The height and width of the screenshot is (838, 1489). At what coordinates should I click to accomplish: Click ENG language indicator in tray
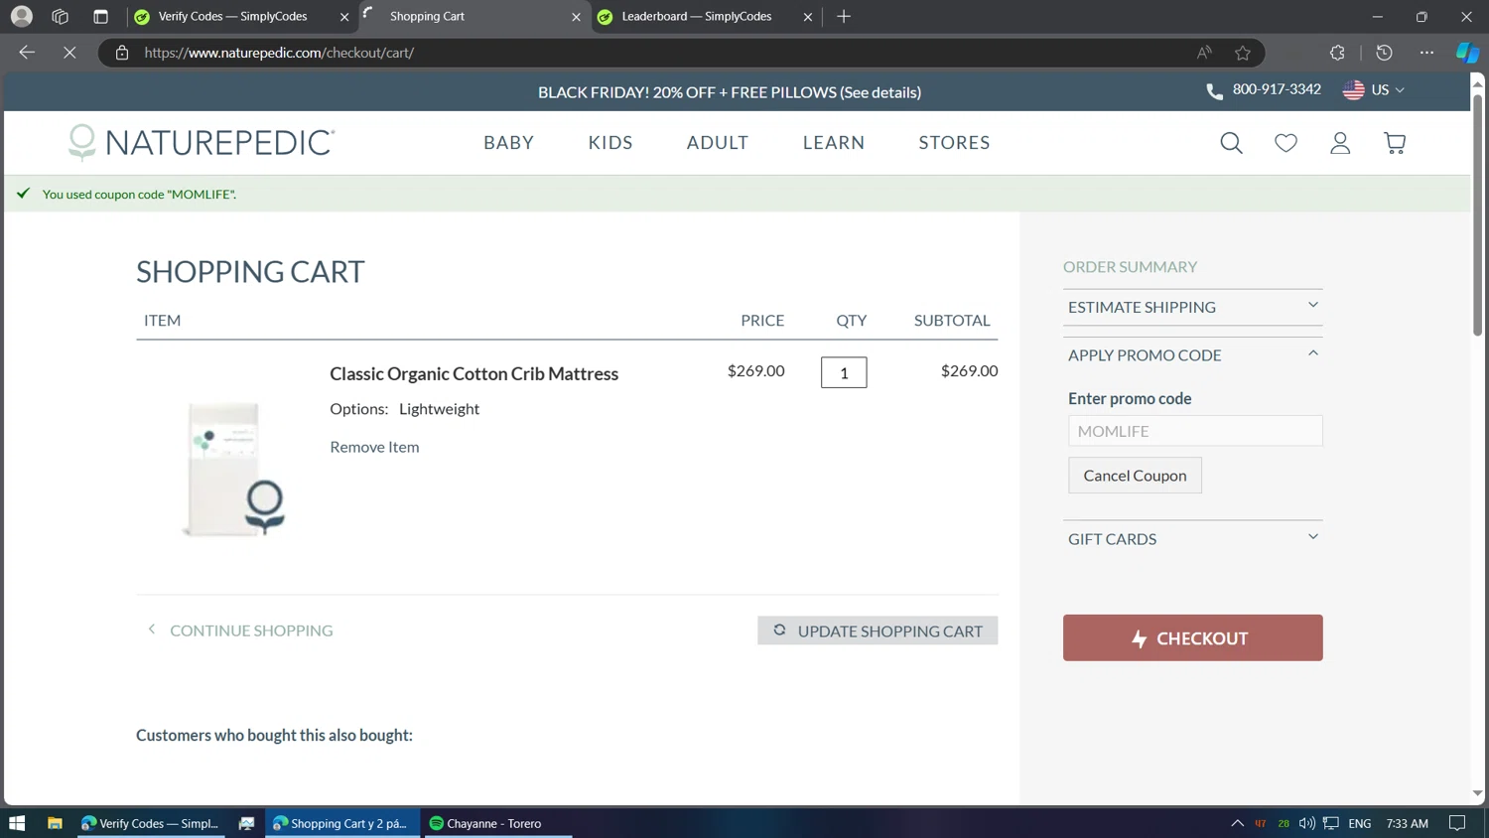pos(1360,823)
